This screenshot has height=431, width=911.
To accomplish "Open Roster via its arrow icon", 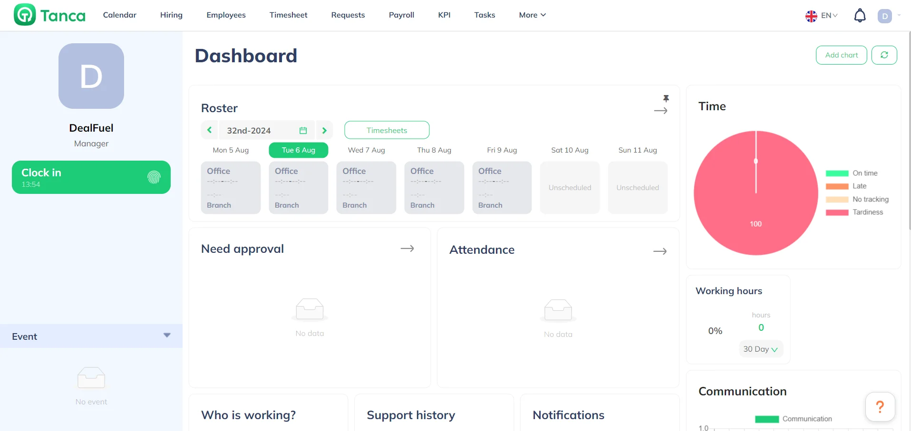I will click(x=661, y=111).
